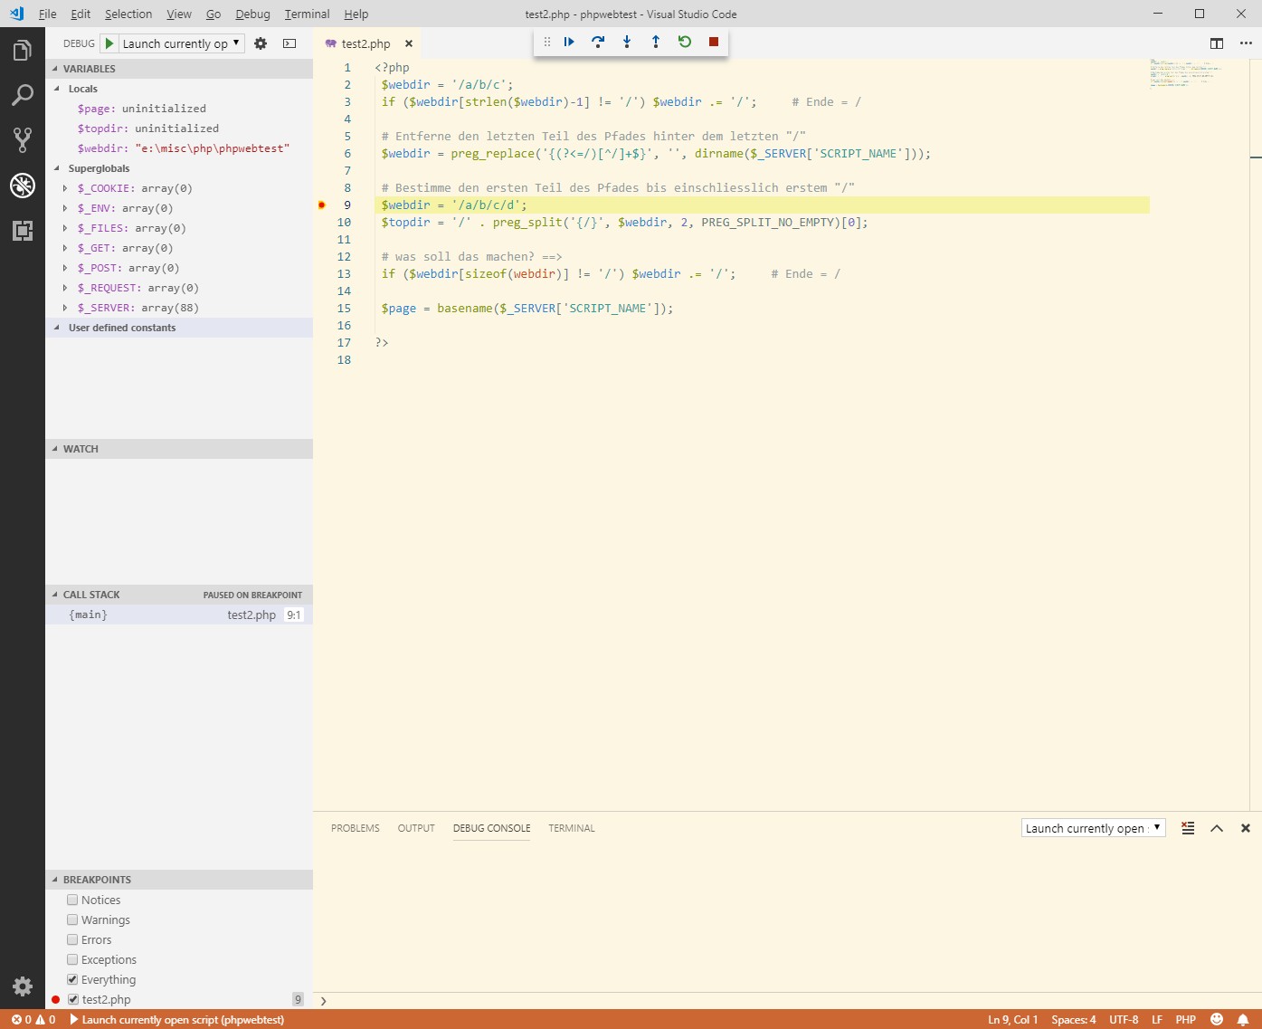Screen dimensions: 1262x1029
Task: Restart the debug session
Action: pos(685,42)
